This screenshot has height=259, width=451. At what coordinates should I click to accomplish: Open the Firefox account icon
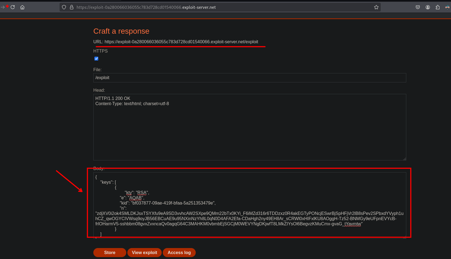tap(428, 7)
